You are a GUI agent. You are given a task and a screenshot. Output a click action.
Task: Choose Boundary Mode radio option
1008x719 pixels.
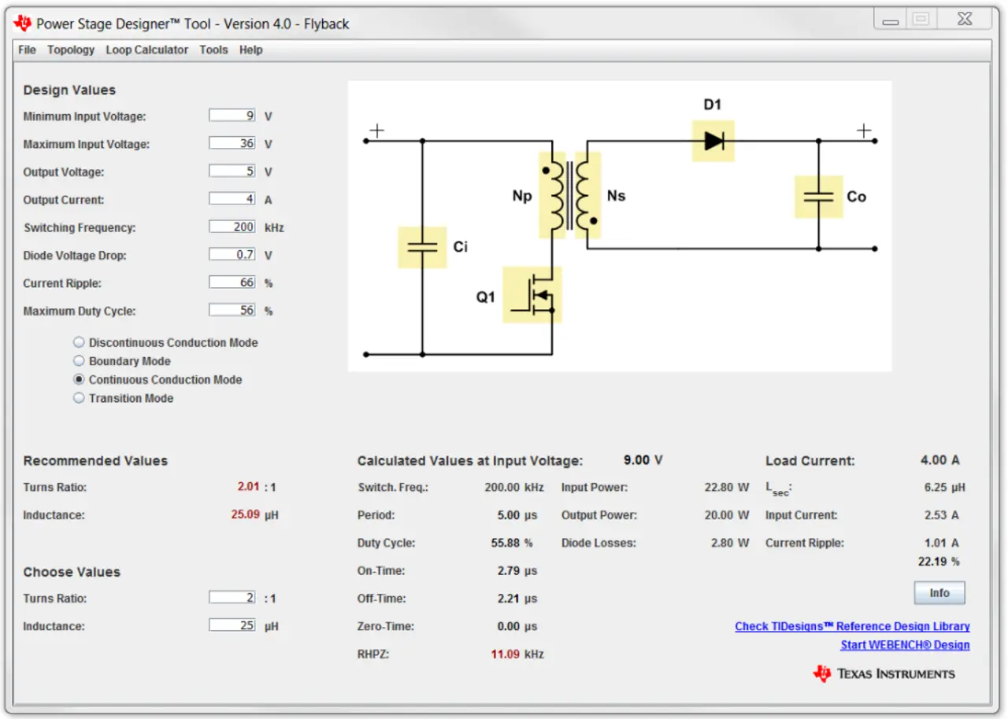click(79, 361)
